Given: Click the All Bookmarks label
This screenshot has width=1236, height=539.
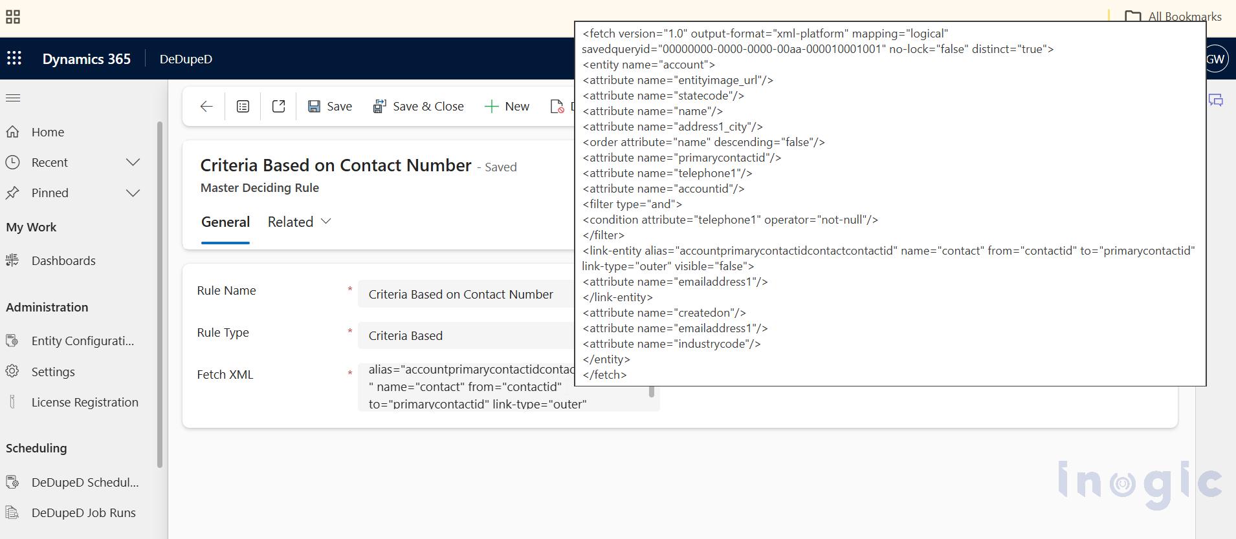Looking at the screenshot, I should point(1185,16).
